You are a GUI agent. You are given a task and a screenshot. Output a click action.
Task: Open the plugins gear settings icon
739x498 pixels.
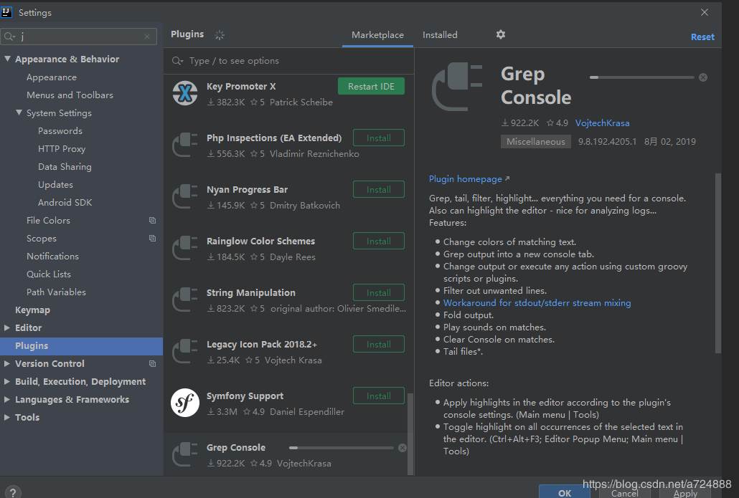click(501, 34)
